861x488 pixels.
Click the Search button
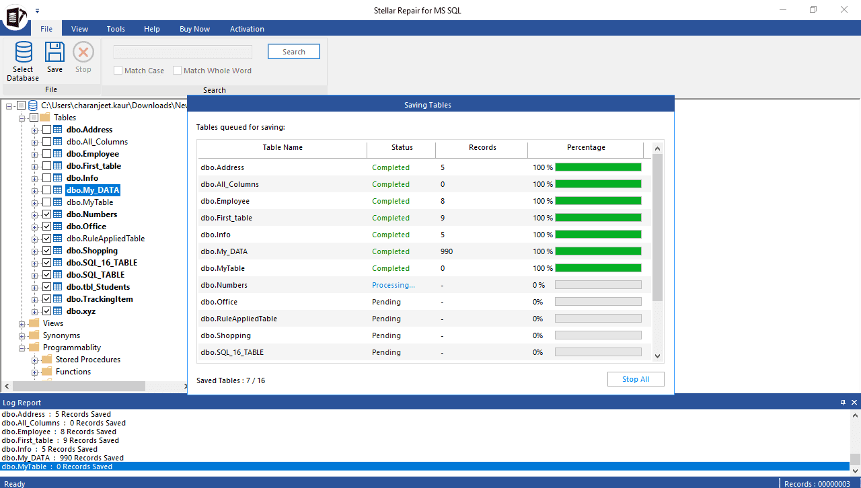[293, 52]
